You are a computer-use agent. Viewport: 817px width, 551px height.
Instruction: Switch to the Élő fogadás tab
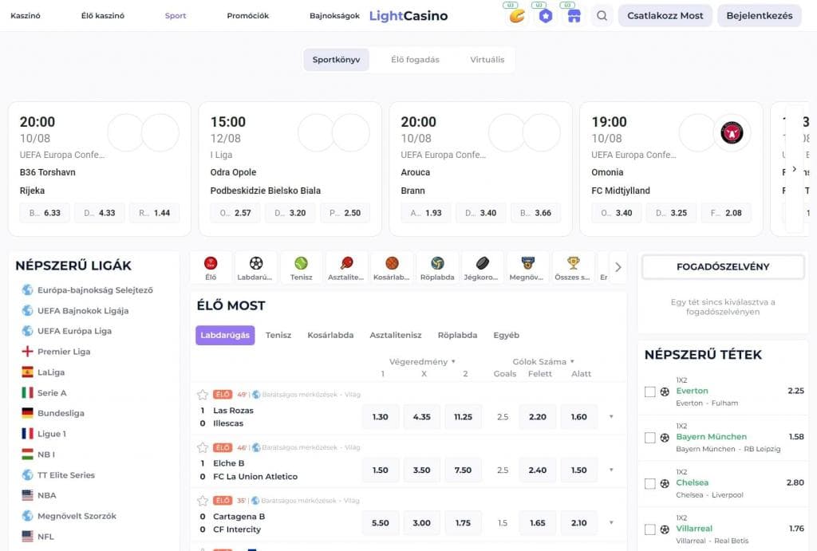coord(415,59)
